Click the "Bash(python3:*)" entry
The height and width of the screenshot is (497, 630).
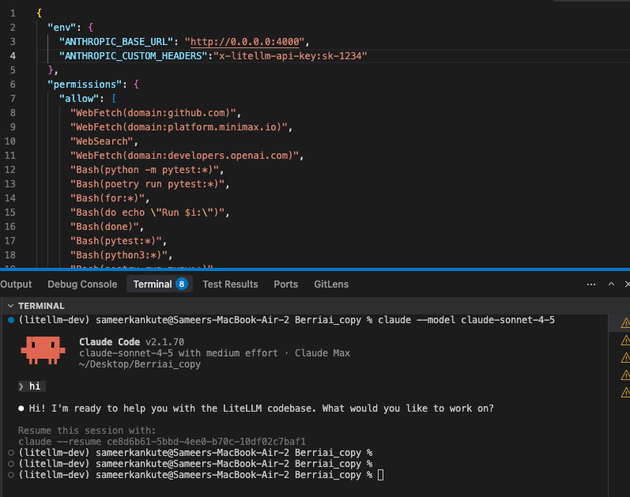119,255
